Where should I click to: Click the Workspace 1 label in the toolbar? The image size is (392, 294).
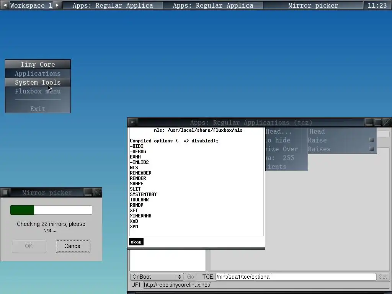pyautogui.click(x=31, y=5)
